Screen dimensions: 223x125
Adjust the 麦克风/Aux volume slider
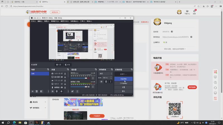click(x=79, y=78)
